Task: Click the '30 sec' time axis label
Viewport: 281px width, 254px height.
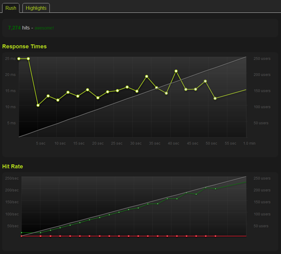Action: [136, 143]
